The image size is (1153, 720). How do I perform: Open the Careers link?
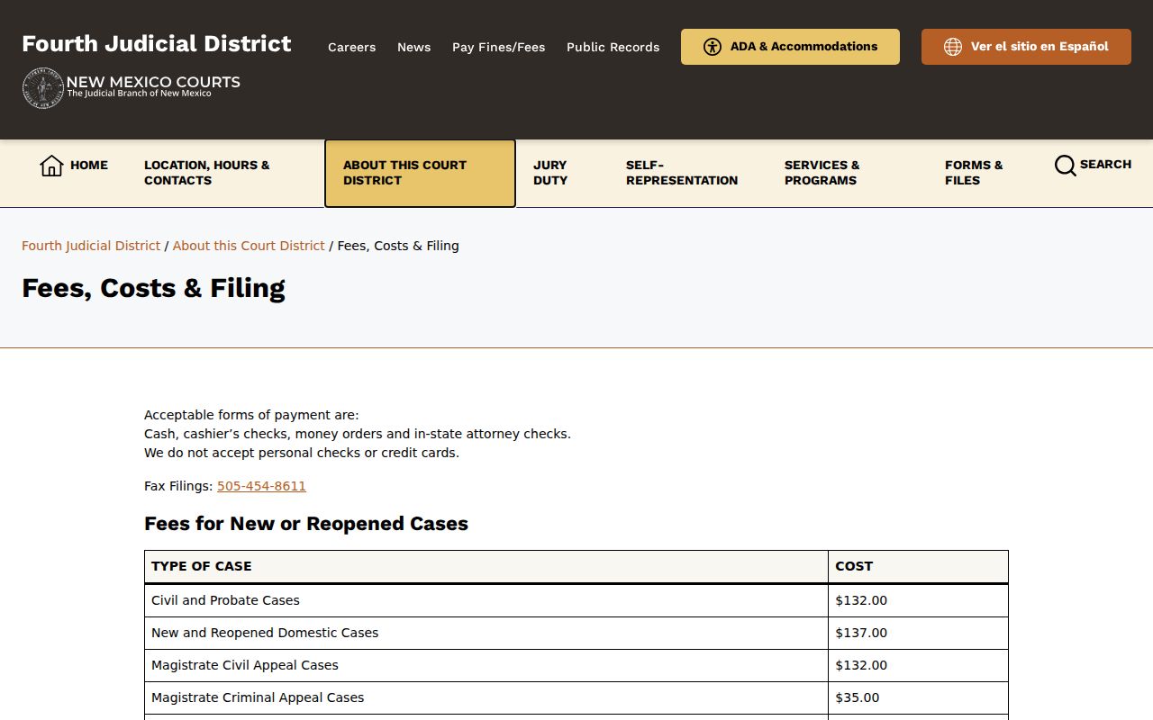(x=351, y=47)
